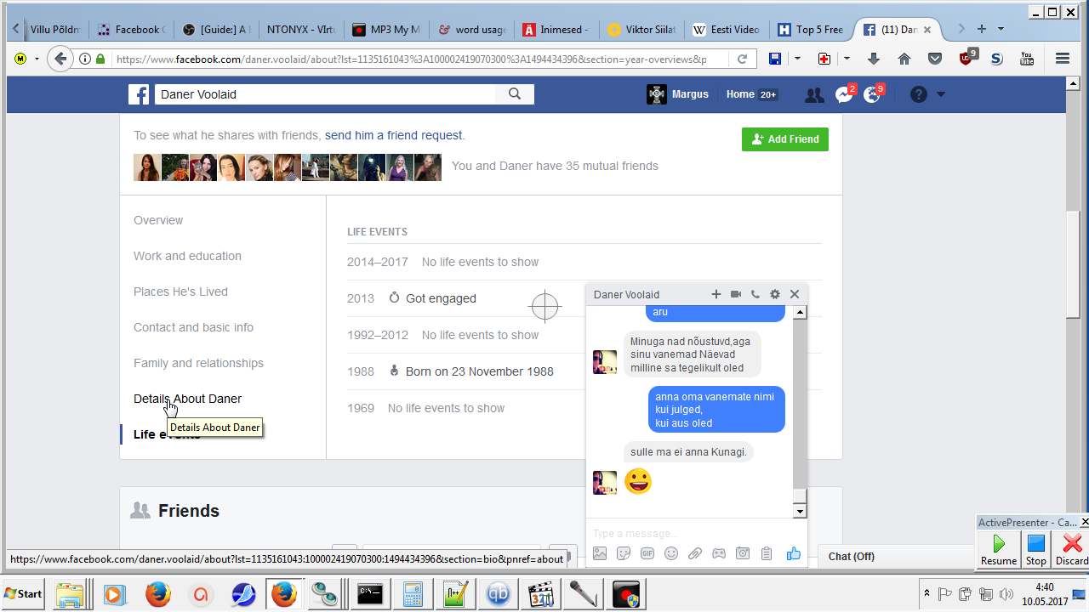This screenshot has height=612, width=1089.
Task: Open Family and relationships section
Action: point(198,363)
